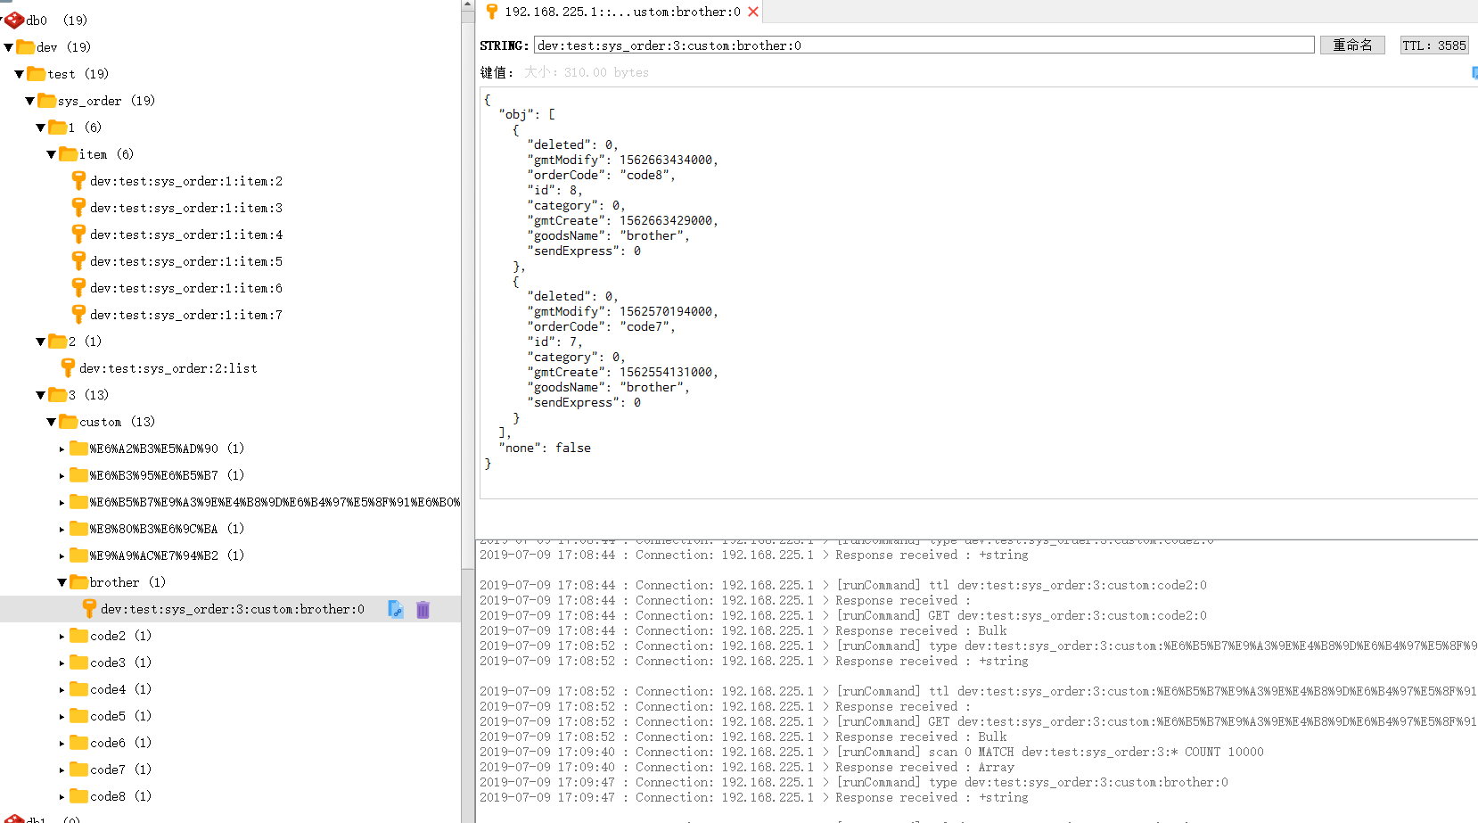Select the dev:test:sys_order:1:item:2 key
Viewport: 1478px width, 823px height.
pyautogui.click(x=186, y=181)
